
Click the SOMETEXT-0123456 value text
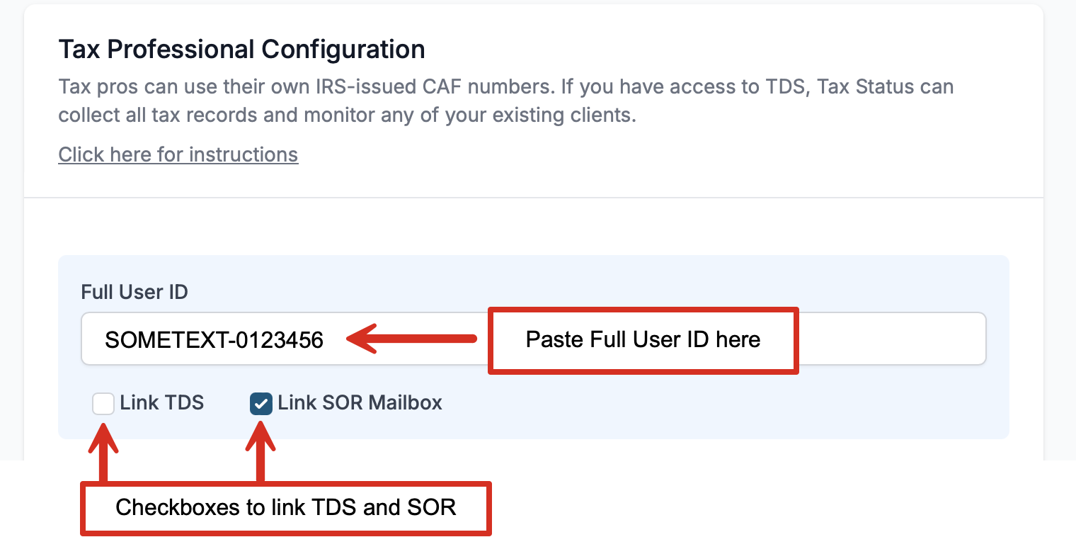click(x=214, y=340)
